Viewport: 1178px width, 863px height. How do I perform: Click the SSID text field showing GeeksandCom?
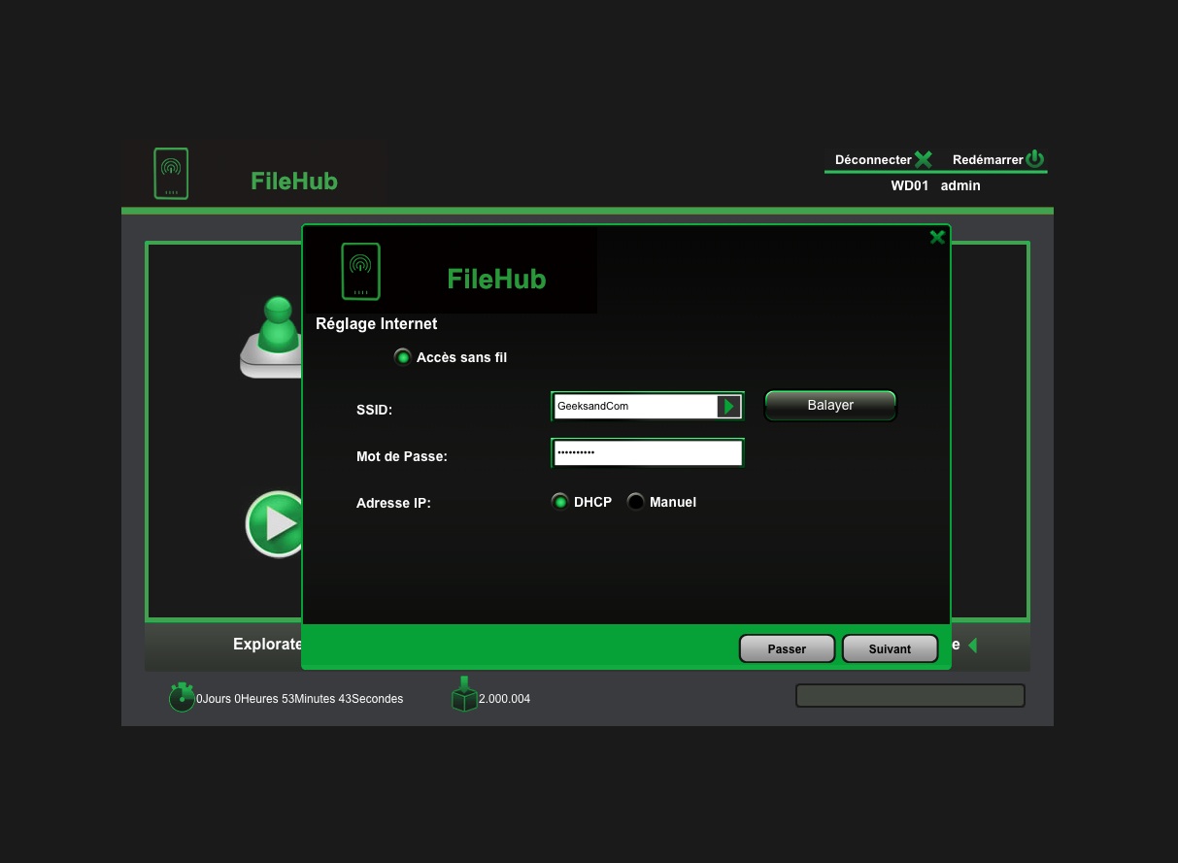633,407
